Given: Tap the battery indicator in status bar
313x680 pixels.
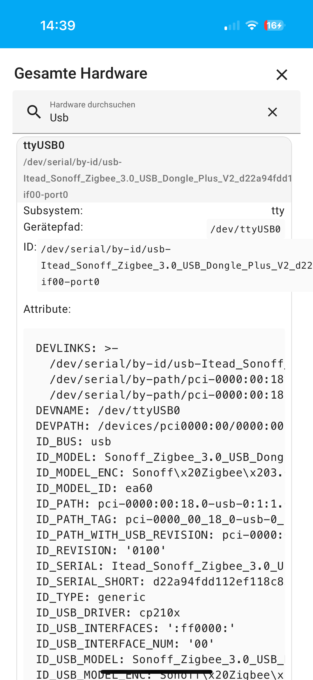Looking at the screenshot, I should point(274,25).
